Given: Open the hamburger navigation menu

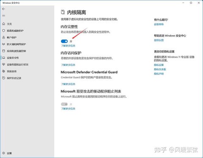Looking at the screenshot, I should pyautogui.click(x=4, y=16).
